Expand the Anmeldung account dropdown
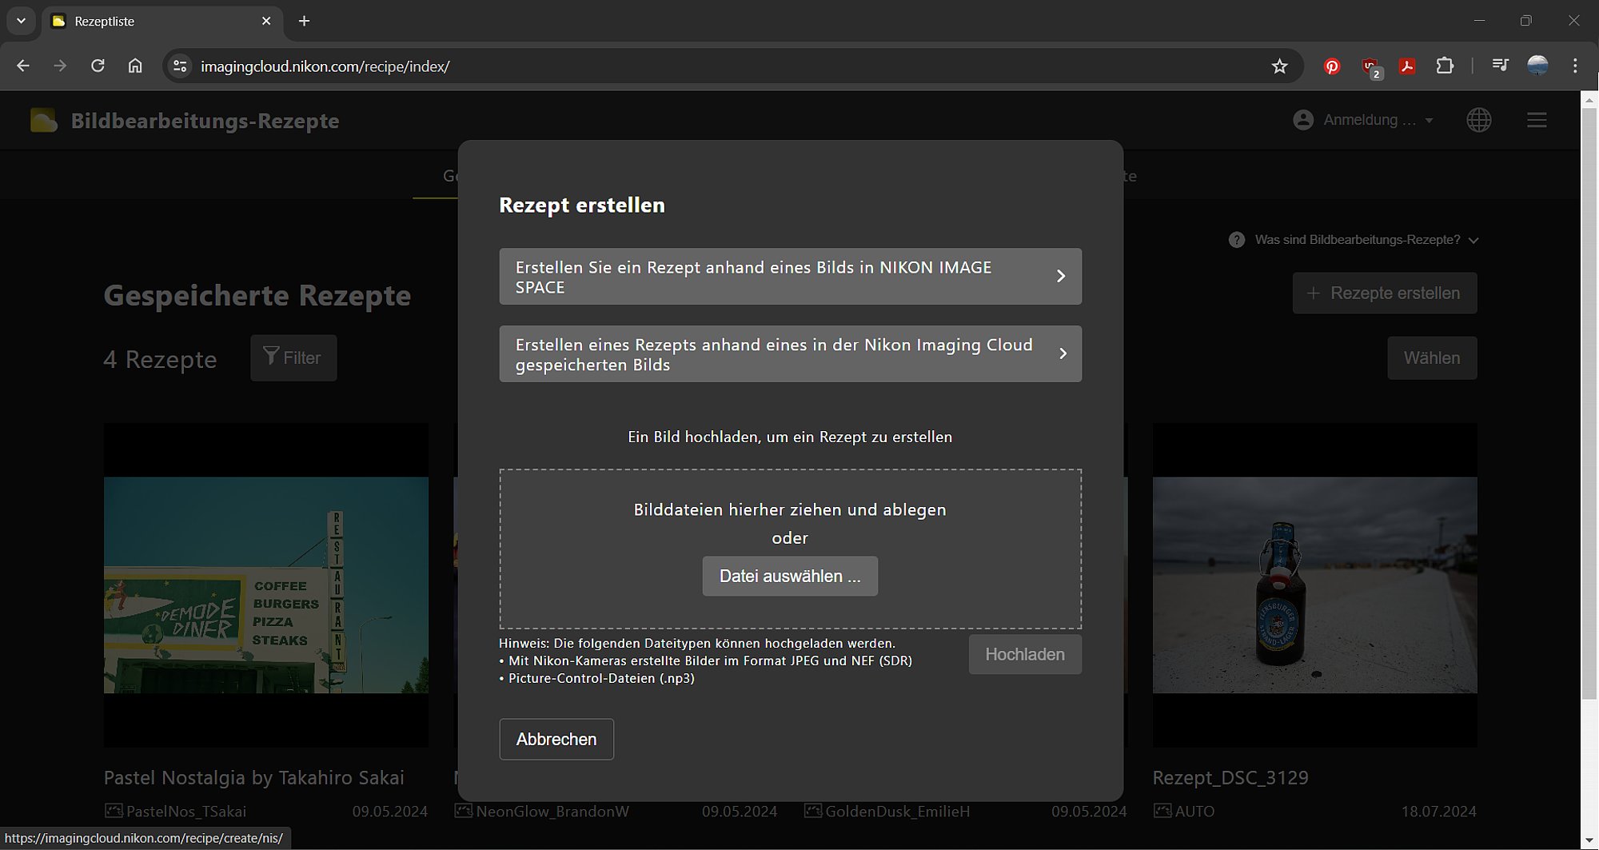The image size is (1599, 850). [1363, 120]
